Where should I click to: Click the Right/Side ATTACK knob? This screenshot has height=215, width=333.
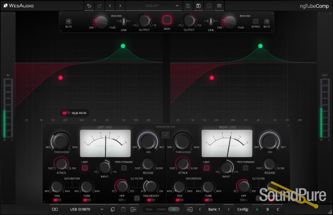coord(183,164)
